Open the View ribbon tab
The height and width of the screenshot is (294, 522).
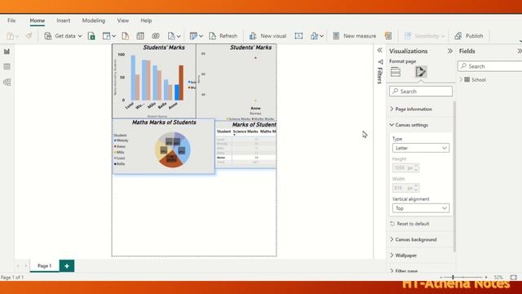(123, 20)
